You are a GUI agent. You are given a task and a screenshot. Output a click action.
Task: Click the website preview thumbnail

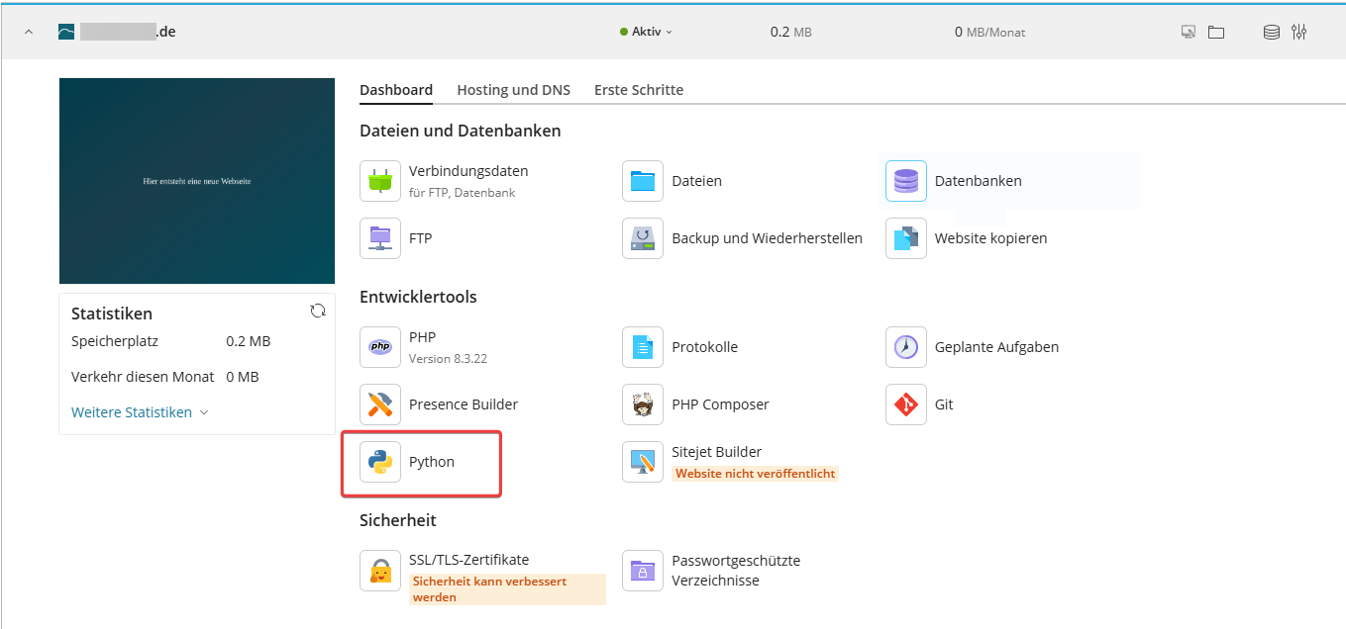197,181
